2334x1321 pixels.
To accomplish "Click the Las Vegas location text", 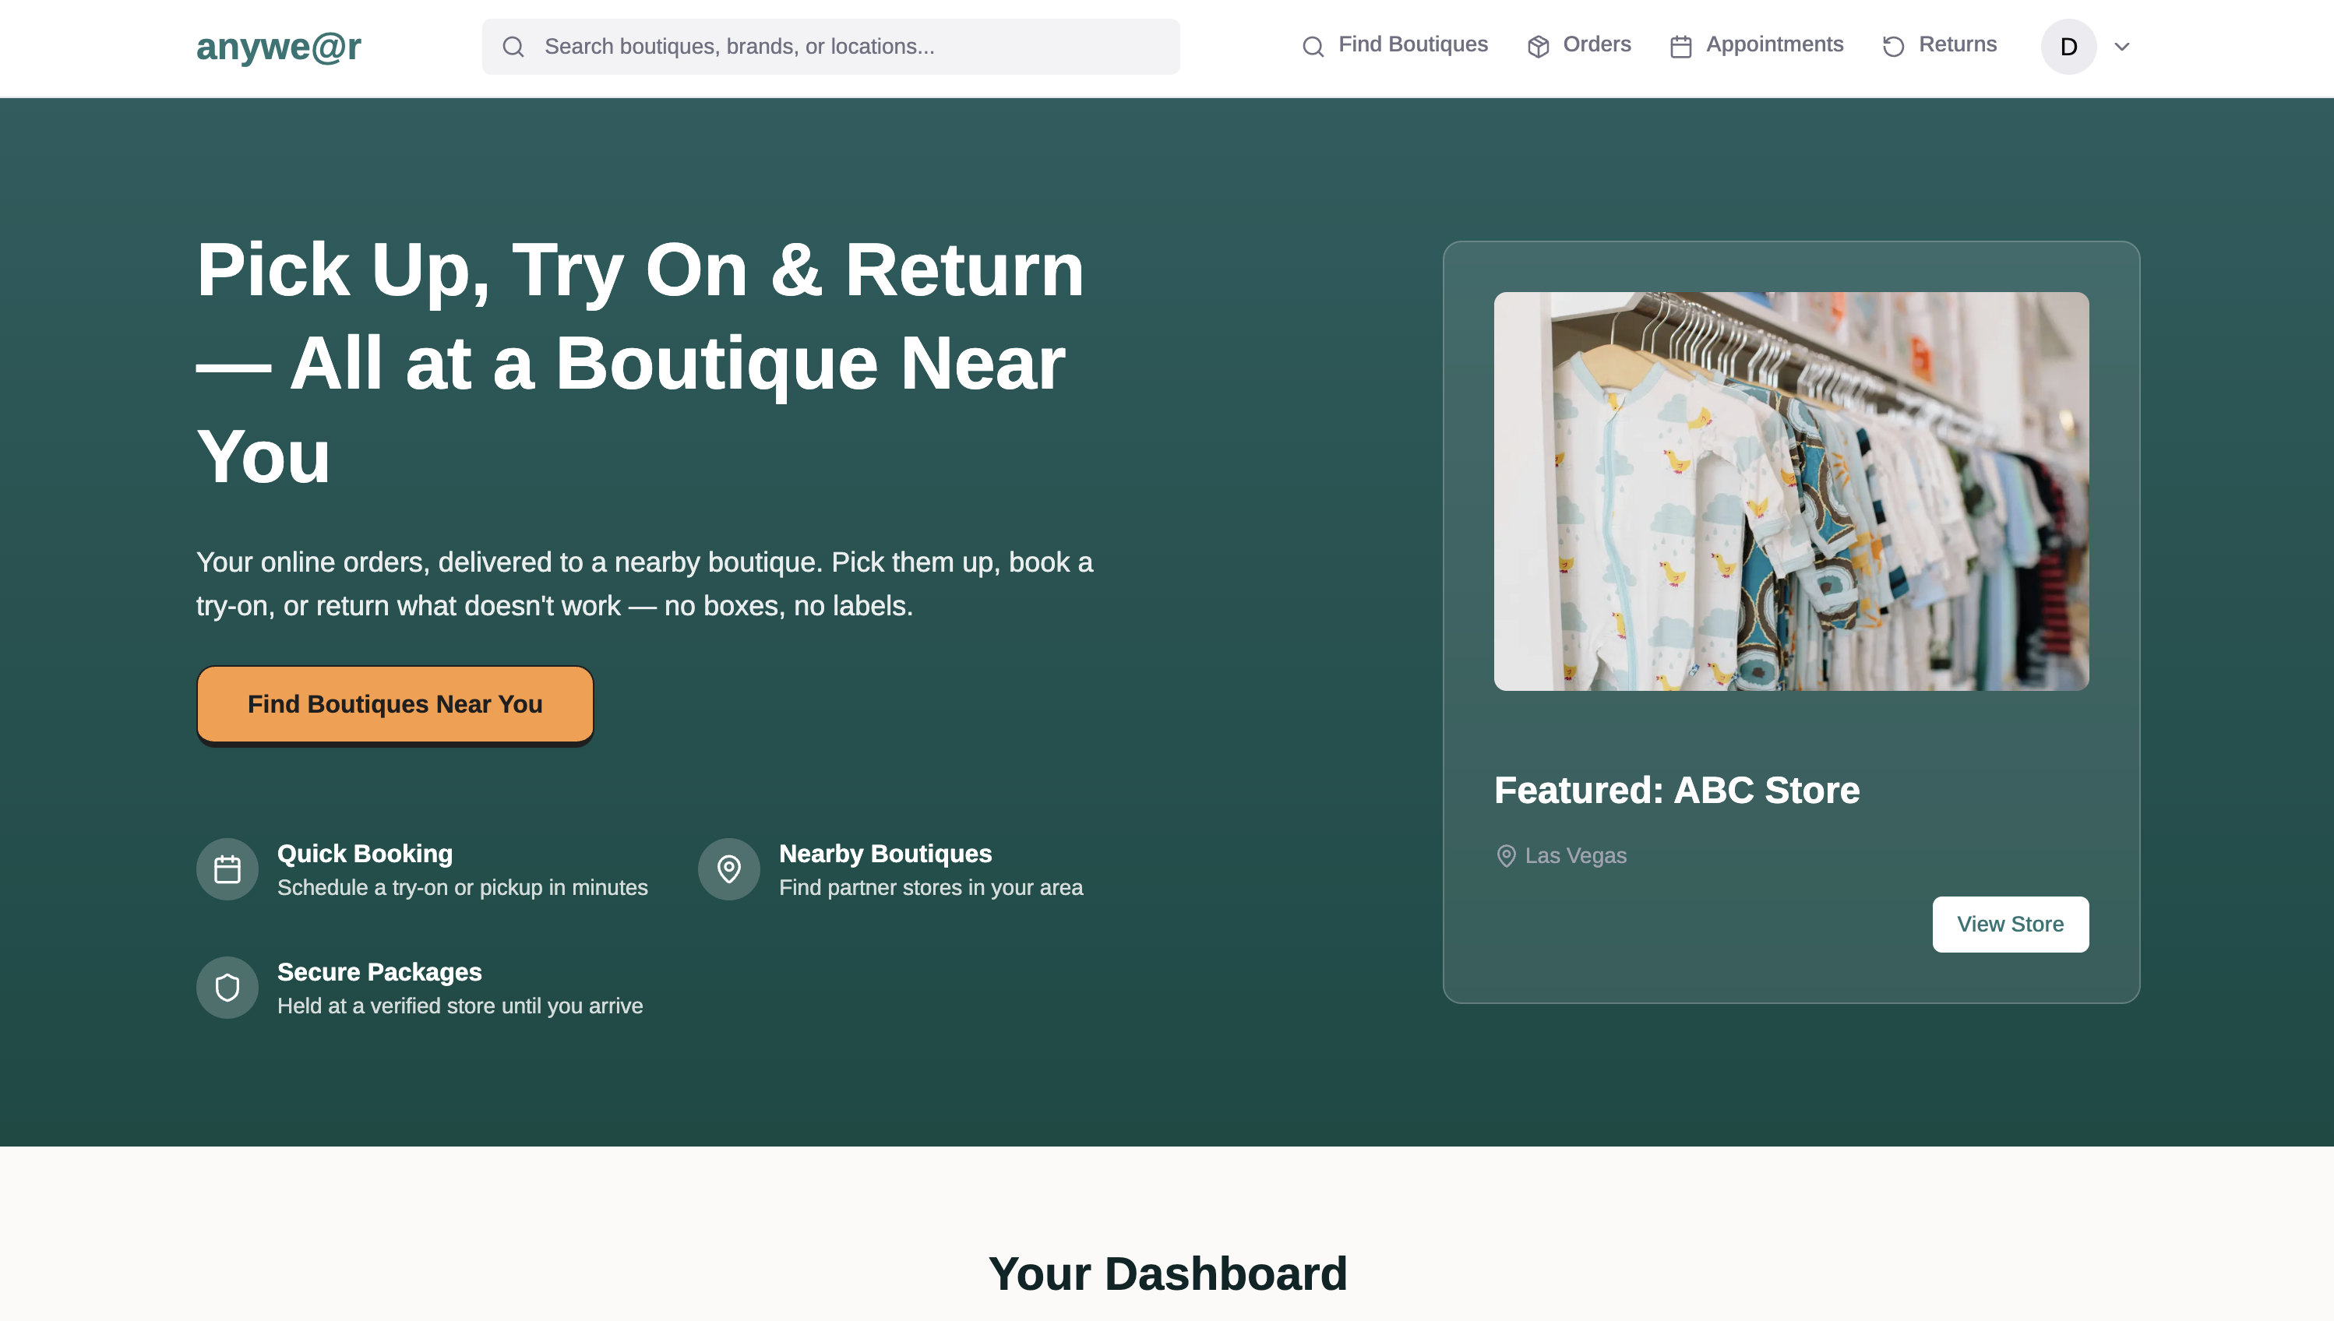I will click(x=1575, y=855).
